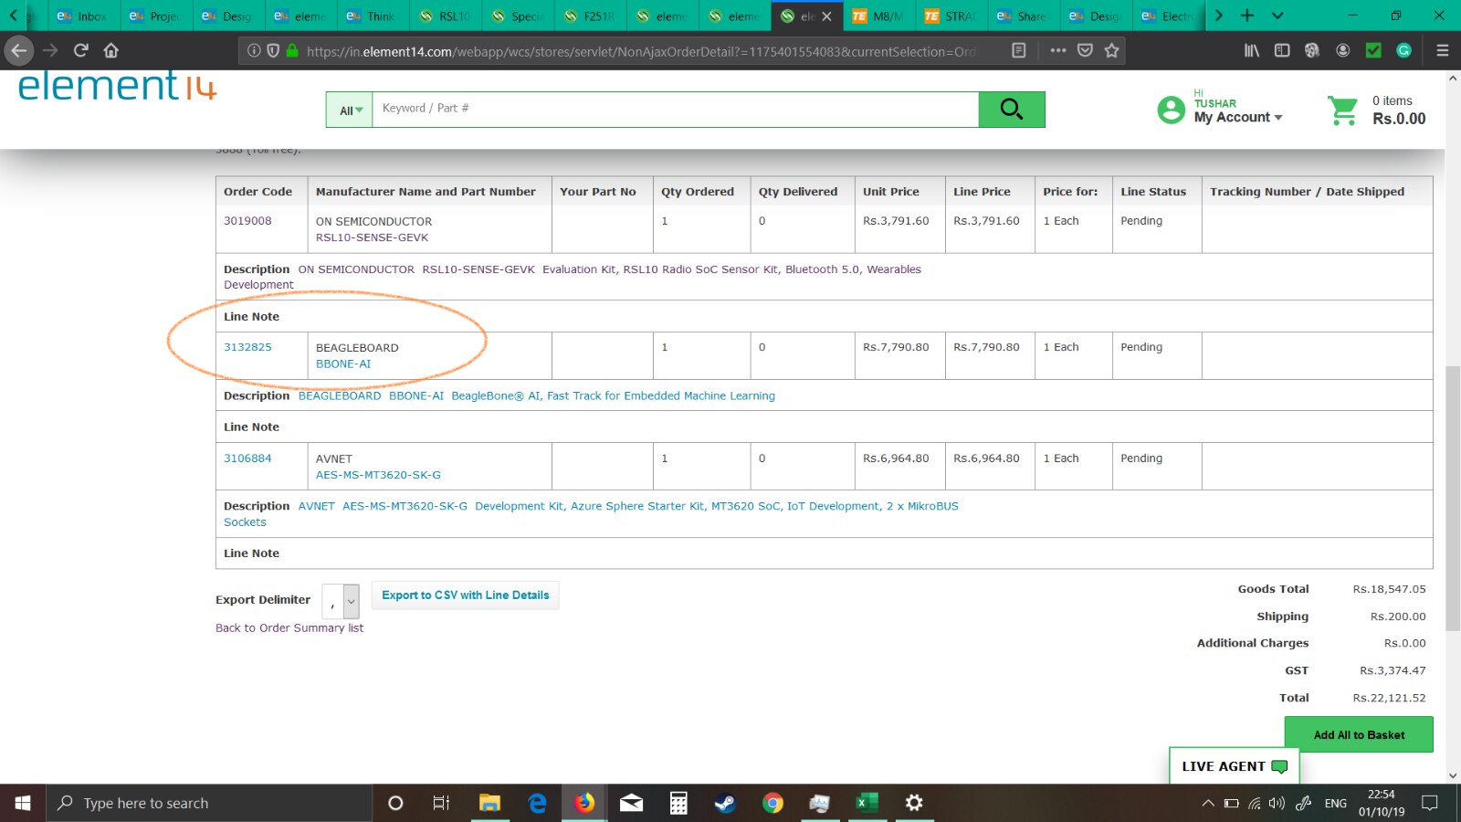Open the Firefox hamburger menu
This screenshot has height=822, width=1461.
(1443, 50)
